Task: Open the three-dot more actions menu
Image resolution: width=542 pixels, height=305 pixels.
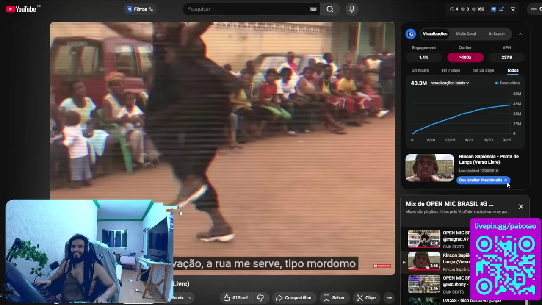Action: click(x=389, y=298)
